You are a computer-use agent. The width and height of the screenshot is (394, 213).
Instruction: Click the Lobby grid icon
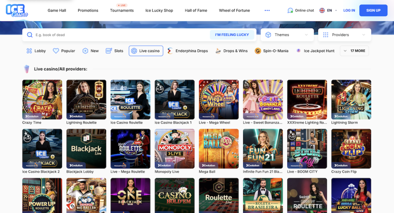[x=29, y=51]
